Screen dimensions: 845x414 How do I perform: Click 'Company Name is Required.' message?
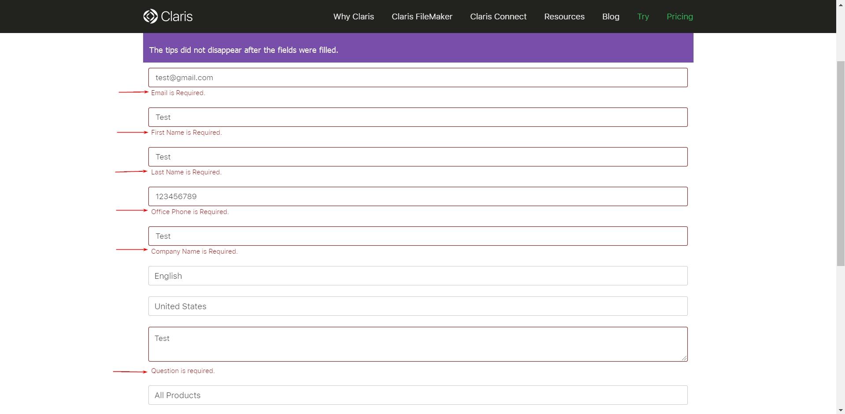coord(194,251)
